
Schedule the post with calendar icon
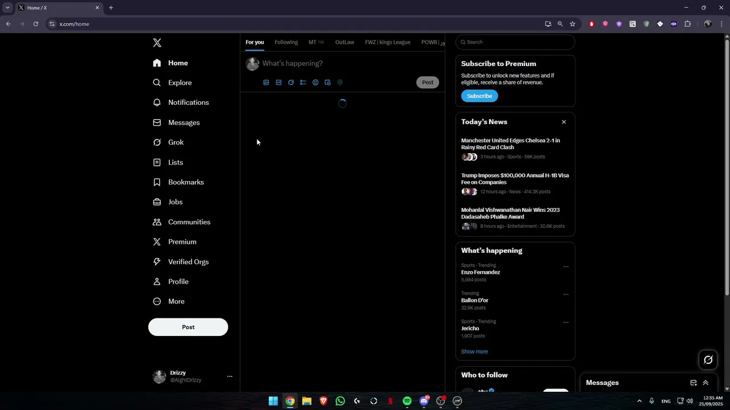pos(327,83)
